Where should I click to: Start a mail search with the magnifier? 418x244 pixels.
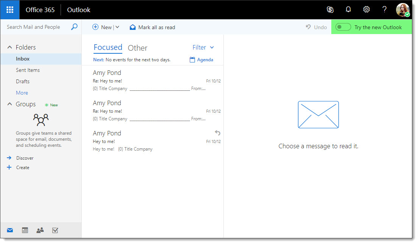pyautogui.click(x=74, y=27)
